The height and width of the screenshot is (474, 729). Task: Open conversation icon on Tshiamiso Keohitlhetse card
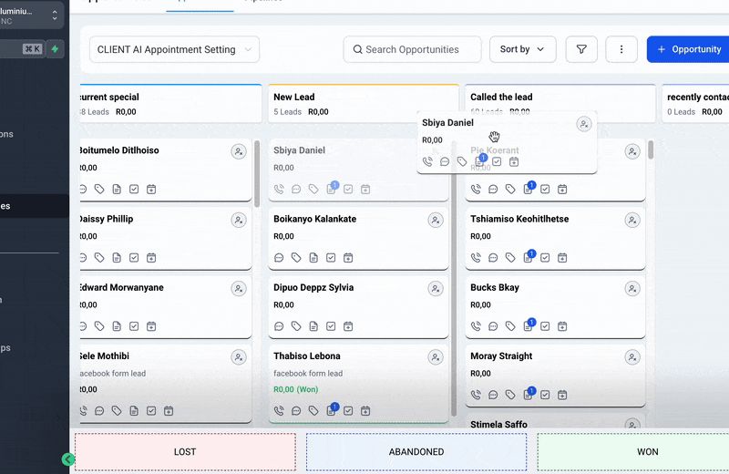493,258
